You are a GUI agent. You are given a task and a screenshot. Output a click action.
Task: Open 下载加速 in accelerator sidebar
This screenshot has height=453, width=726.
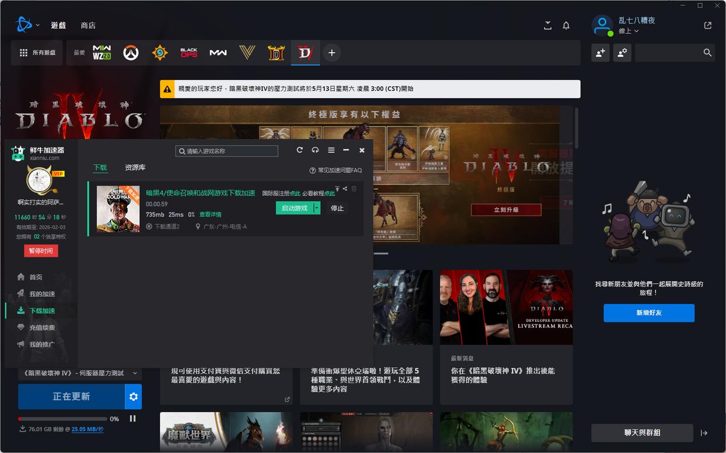pyautogui.click(x=41, y=311)
